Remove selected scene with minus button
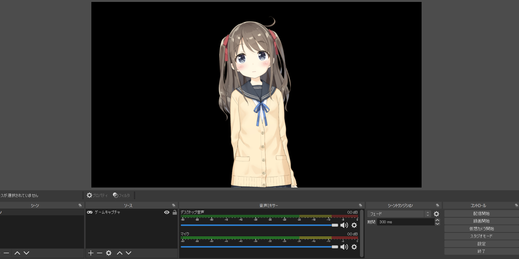 6,253
